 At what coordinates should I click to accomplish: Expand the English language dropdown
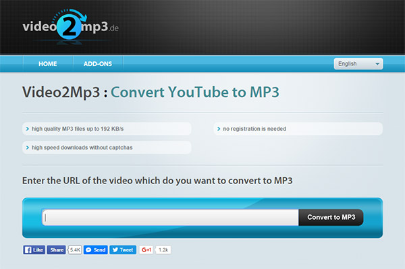tap(358, 63)
